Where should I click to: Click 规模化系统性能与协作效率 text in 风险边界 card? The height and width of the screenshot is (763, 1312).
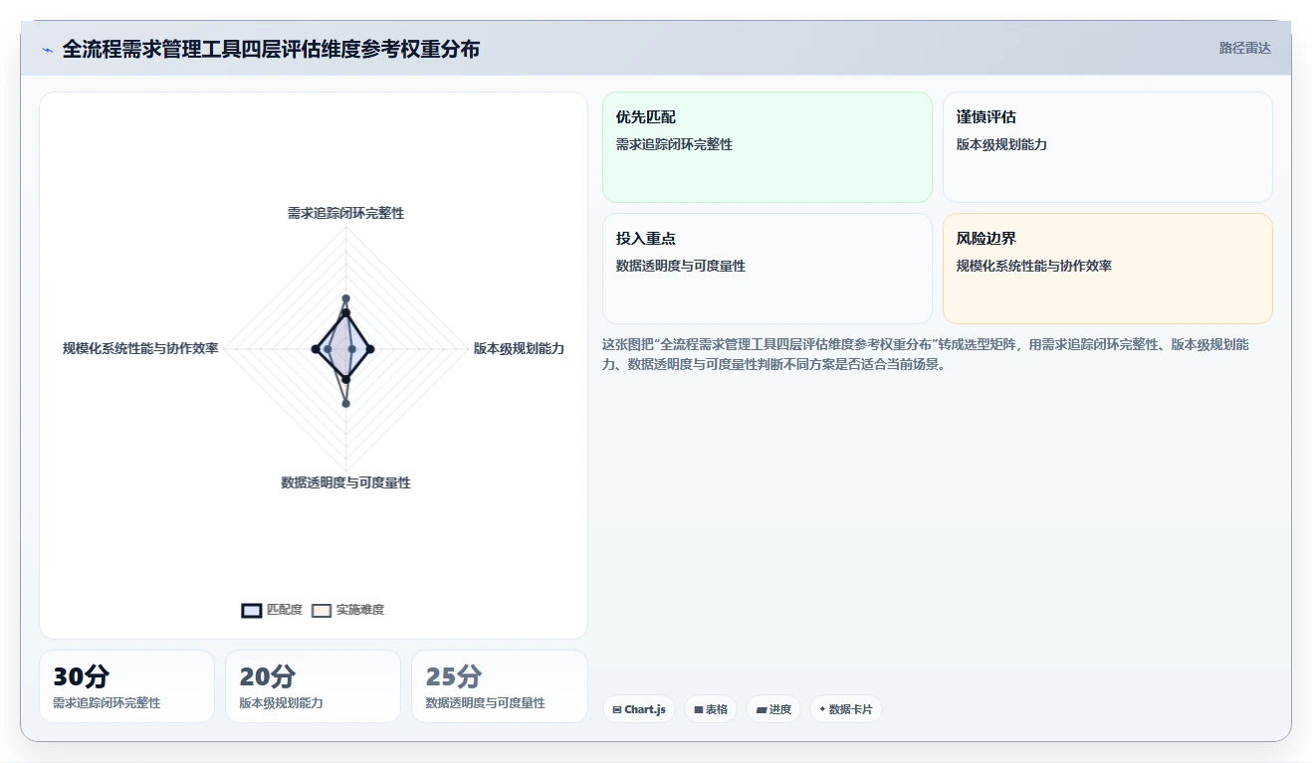point(1034,266)
